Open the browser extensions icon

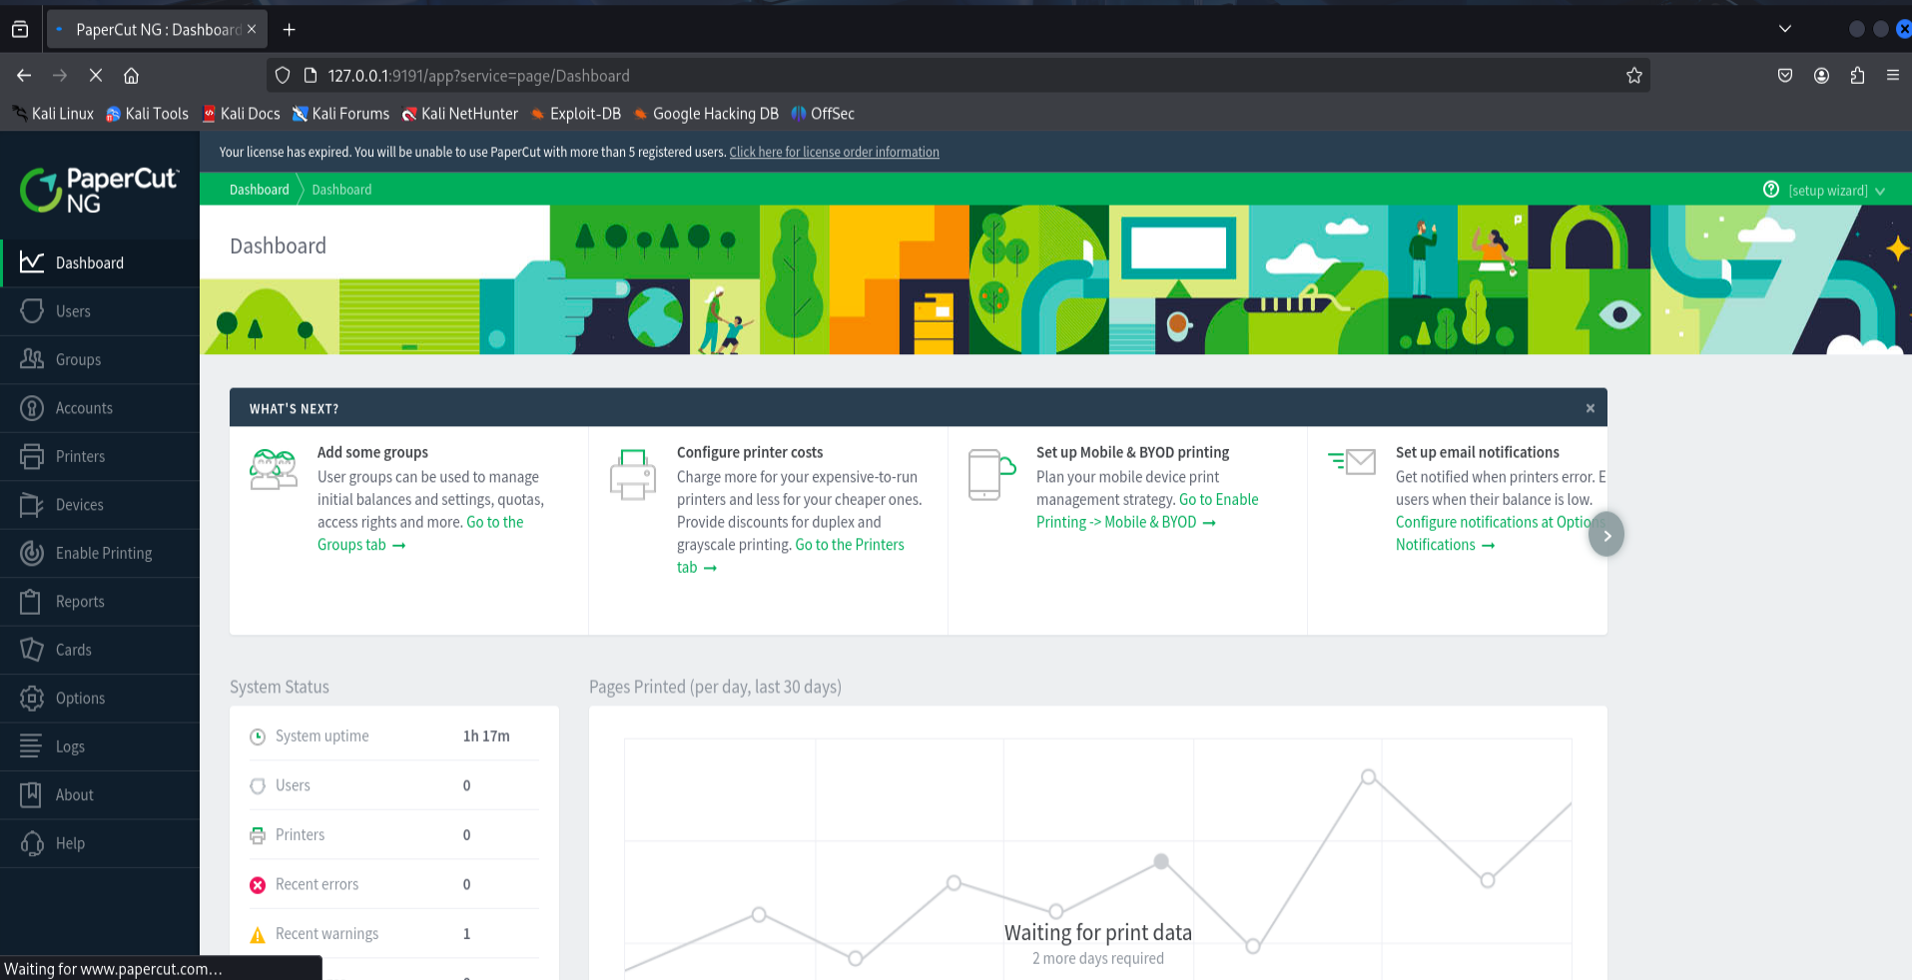(x=1857, y=76)
